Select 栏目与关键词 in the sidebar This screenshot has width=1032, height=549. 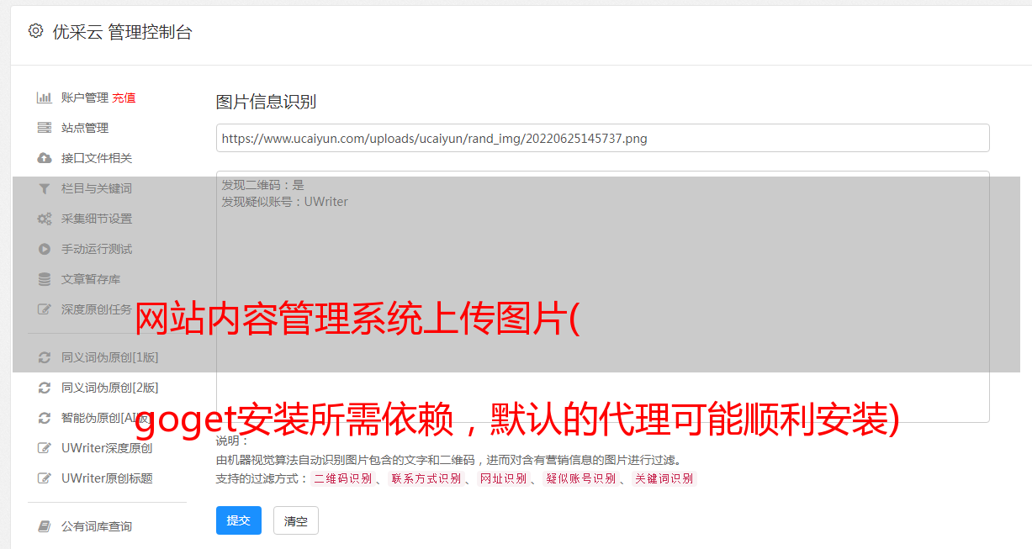click(x=97, y=188)
